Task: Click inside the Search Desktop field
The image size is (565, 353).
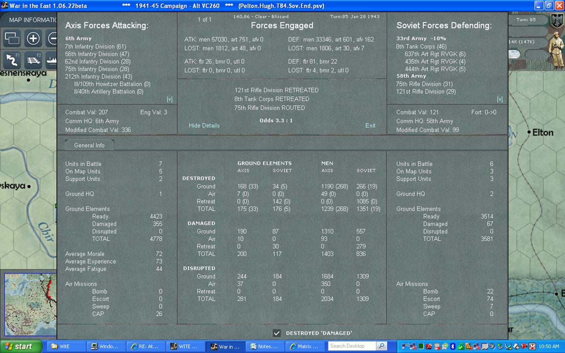Action: (351, 346)
